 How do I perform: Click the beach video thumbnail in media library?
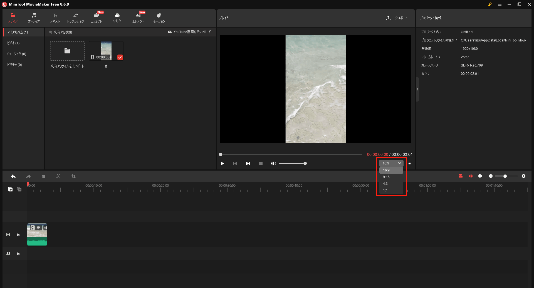coord(106,51)
